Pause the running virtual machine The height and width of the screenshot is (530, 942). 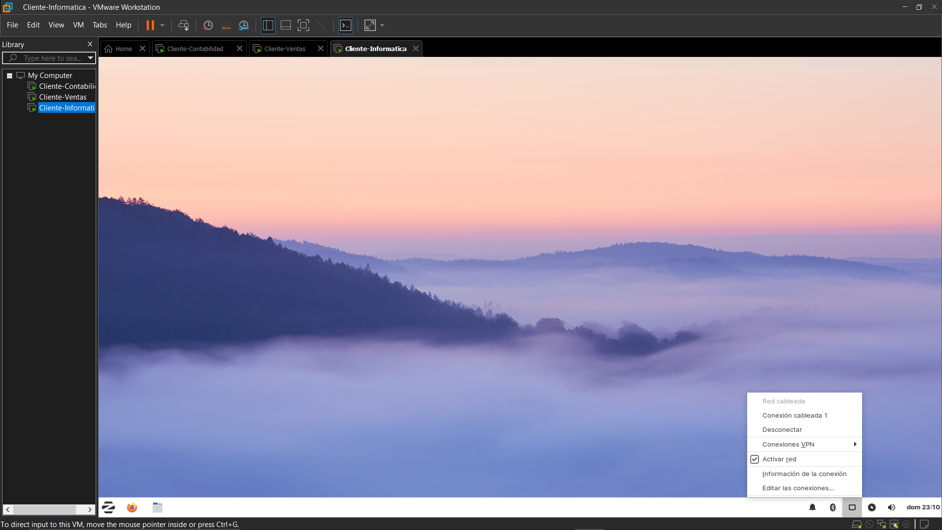pyautogui.click(x=150, y=26)
